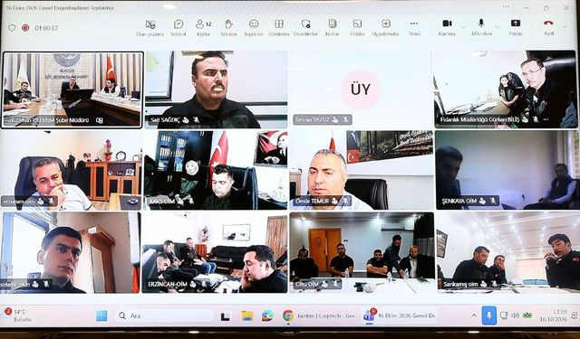Select the KARS OİM video tile
This screenshot has width=580, height=339.
(x=216, y=171)
